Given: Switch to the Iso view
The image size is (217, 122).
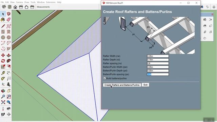Looking at the screenshot, I should [4, 7].
